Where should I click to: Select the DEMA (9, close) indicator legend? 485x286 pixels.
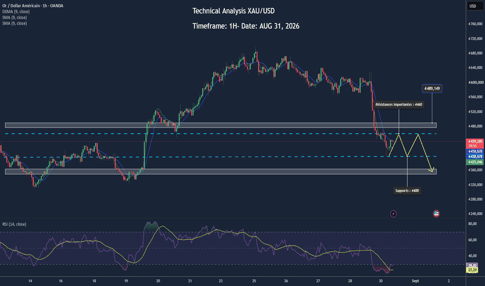point(16,12)
